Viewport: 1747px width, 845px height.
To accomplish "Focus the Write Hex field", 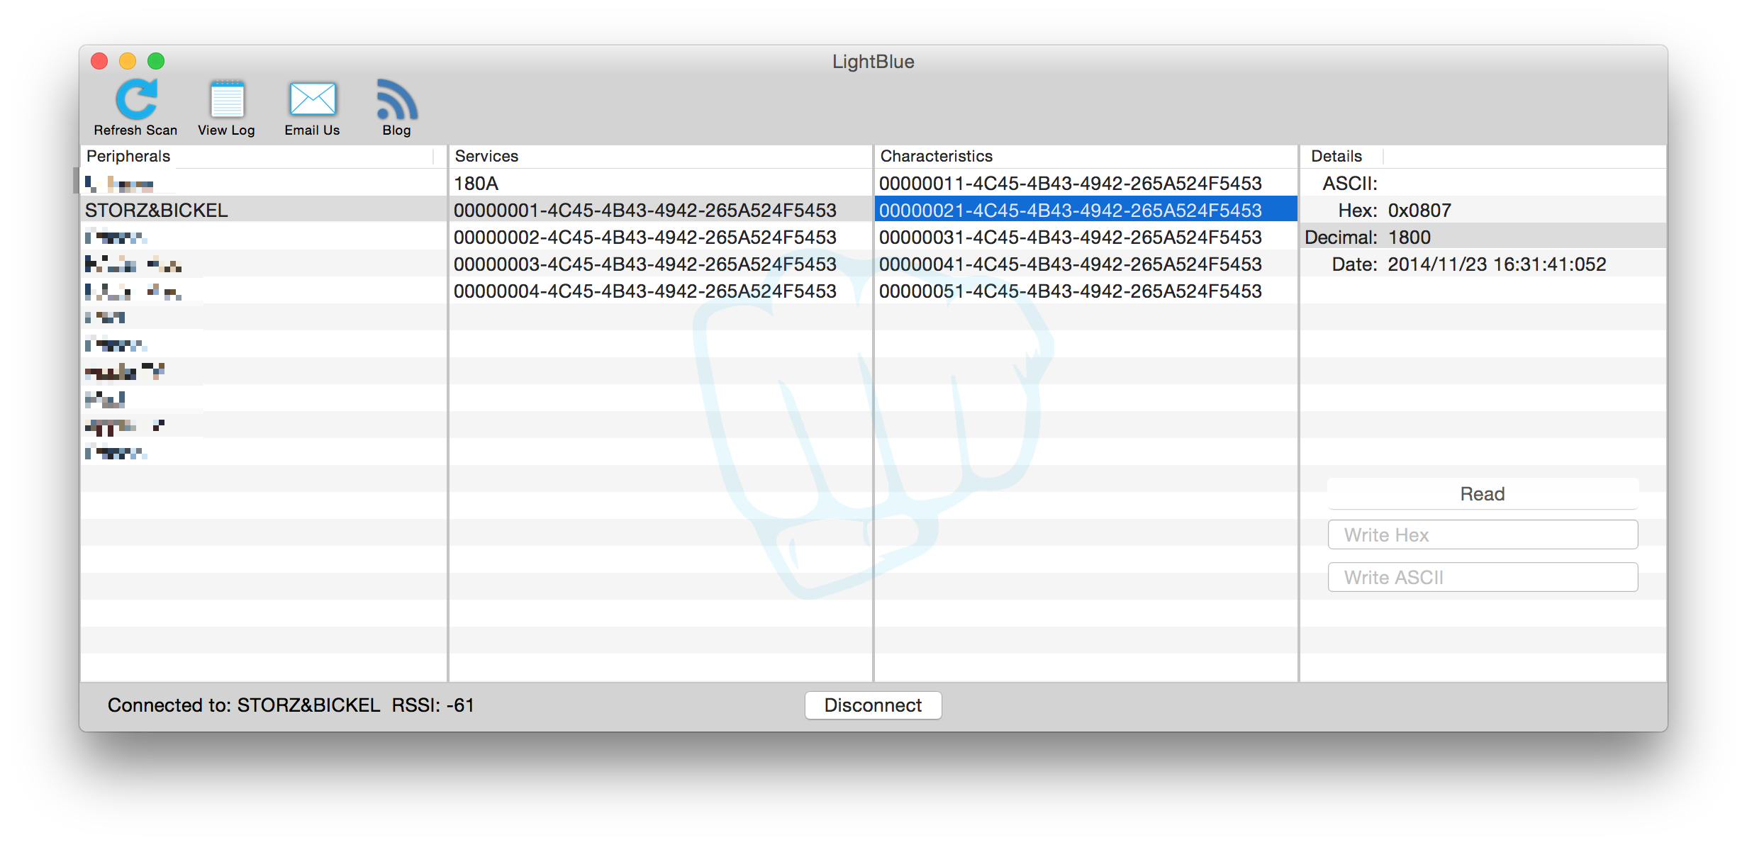I will click(1483, 535).
